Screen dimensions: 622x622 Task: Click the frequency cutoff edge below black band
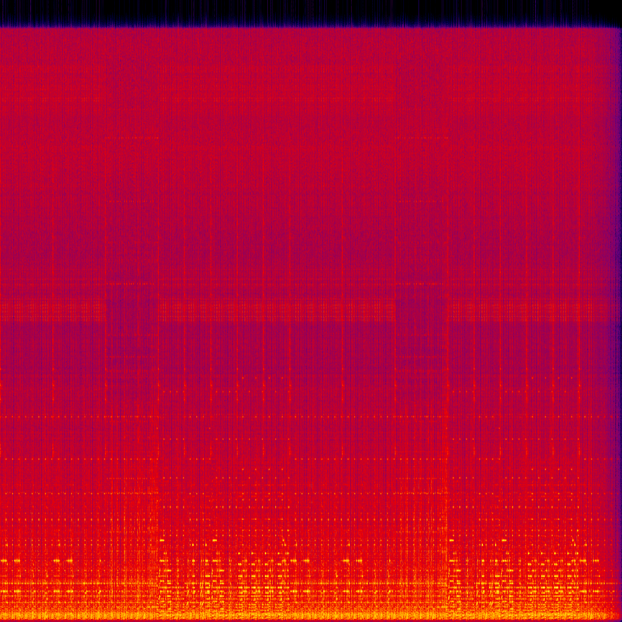pyautogui.click(x=311, y=27)
